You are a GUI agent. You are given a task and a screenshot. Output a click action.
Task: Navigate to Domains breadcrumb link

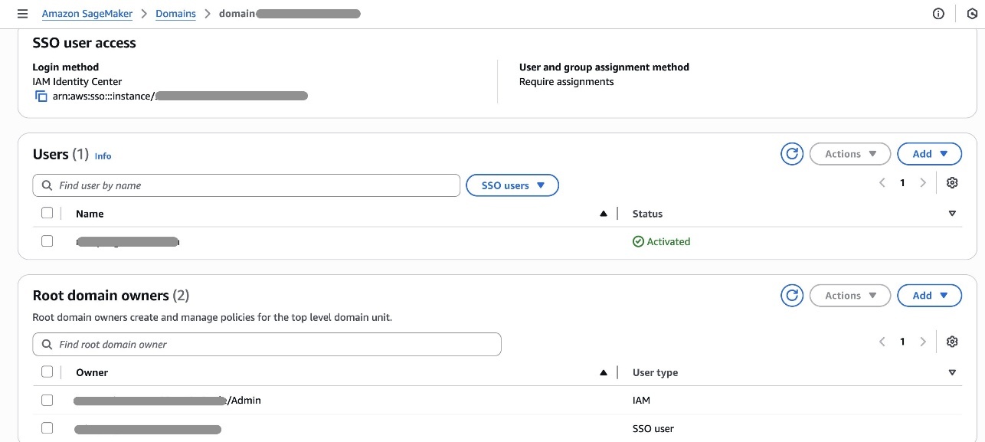175,14
